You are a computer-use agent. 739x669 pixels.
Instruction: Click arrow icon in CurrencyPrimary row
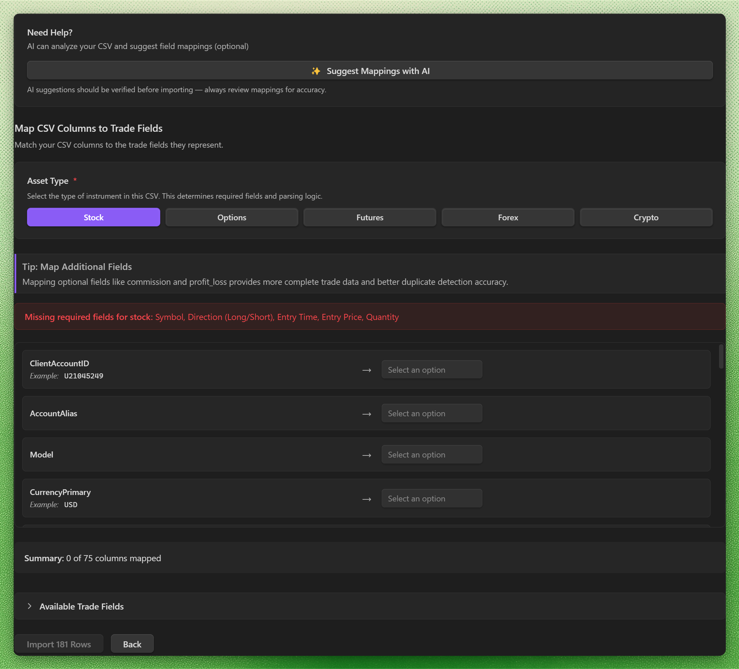click(366, 499)
